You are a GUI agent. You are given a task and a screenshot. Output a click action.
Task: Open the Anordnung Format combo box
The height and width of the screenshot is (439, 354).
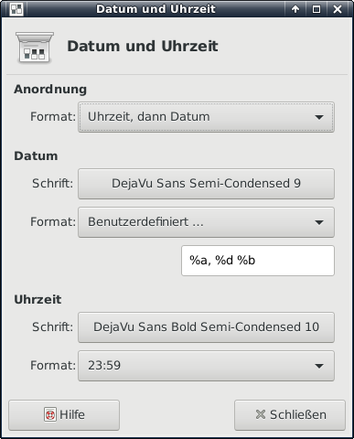coord(206,117)
